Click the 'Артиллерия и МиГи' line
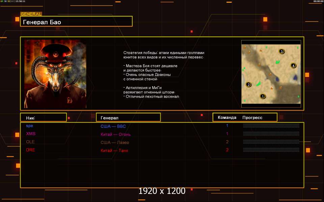Viewport: 324px width, 202px height. click(142, 88)
